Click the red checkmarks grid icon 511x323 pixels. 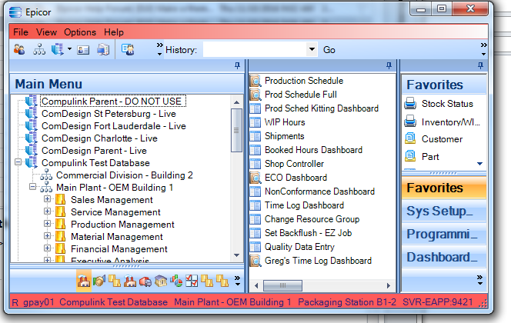[192, 281]
